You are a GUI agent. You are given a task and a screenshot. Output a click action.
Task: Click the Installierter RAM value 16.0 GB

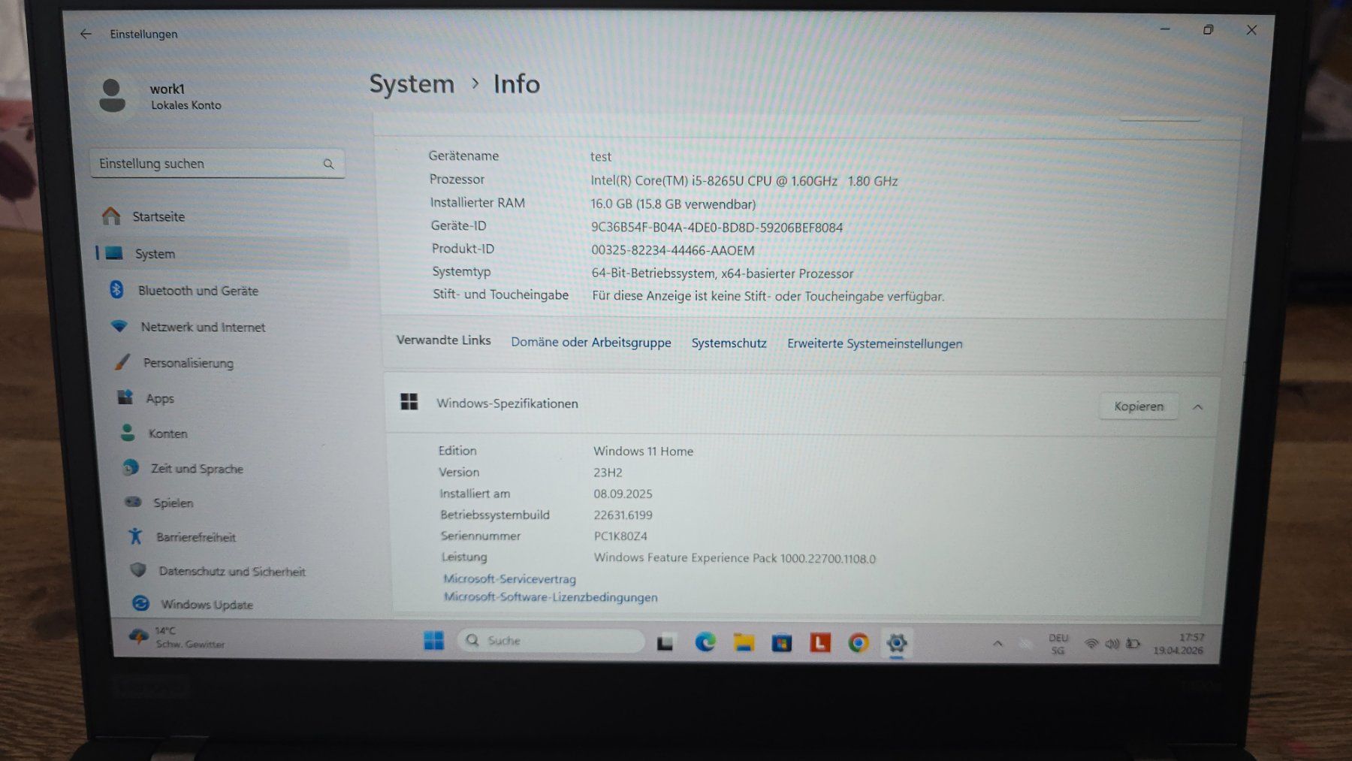(x=673, y=204)
